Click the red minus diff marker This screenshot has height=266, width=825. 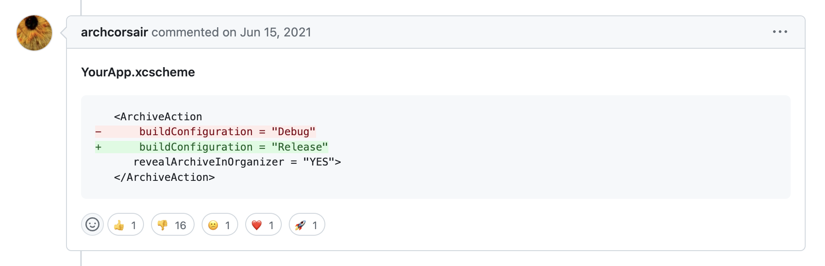tap(99, 132)
